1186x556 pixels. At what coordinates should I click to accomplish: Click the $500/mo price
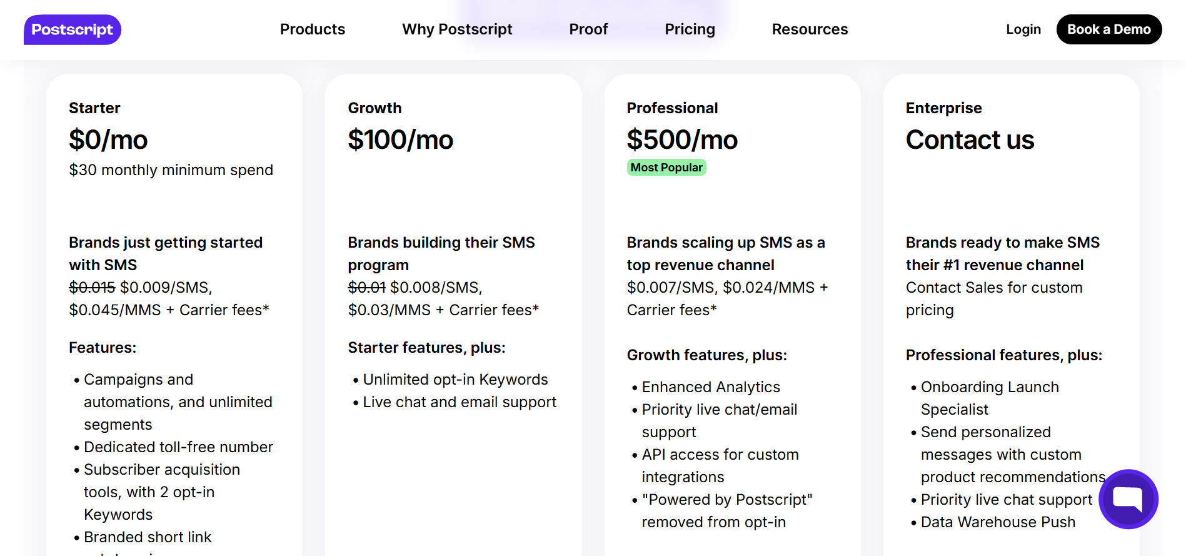click(x=682, y=139)
